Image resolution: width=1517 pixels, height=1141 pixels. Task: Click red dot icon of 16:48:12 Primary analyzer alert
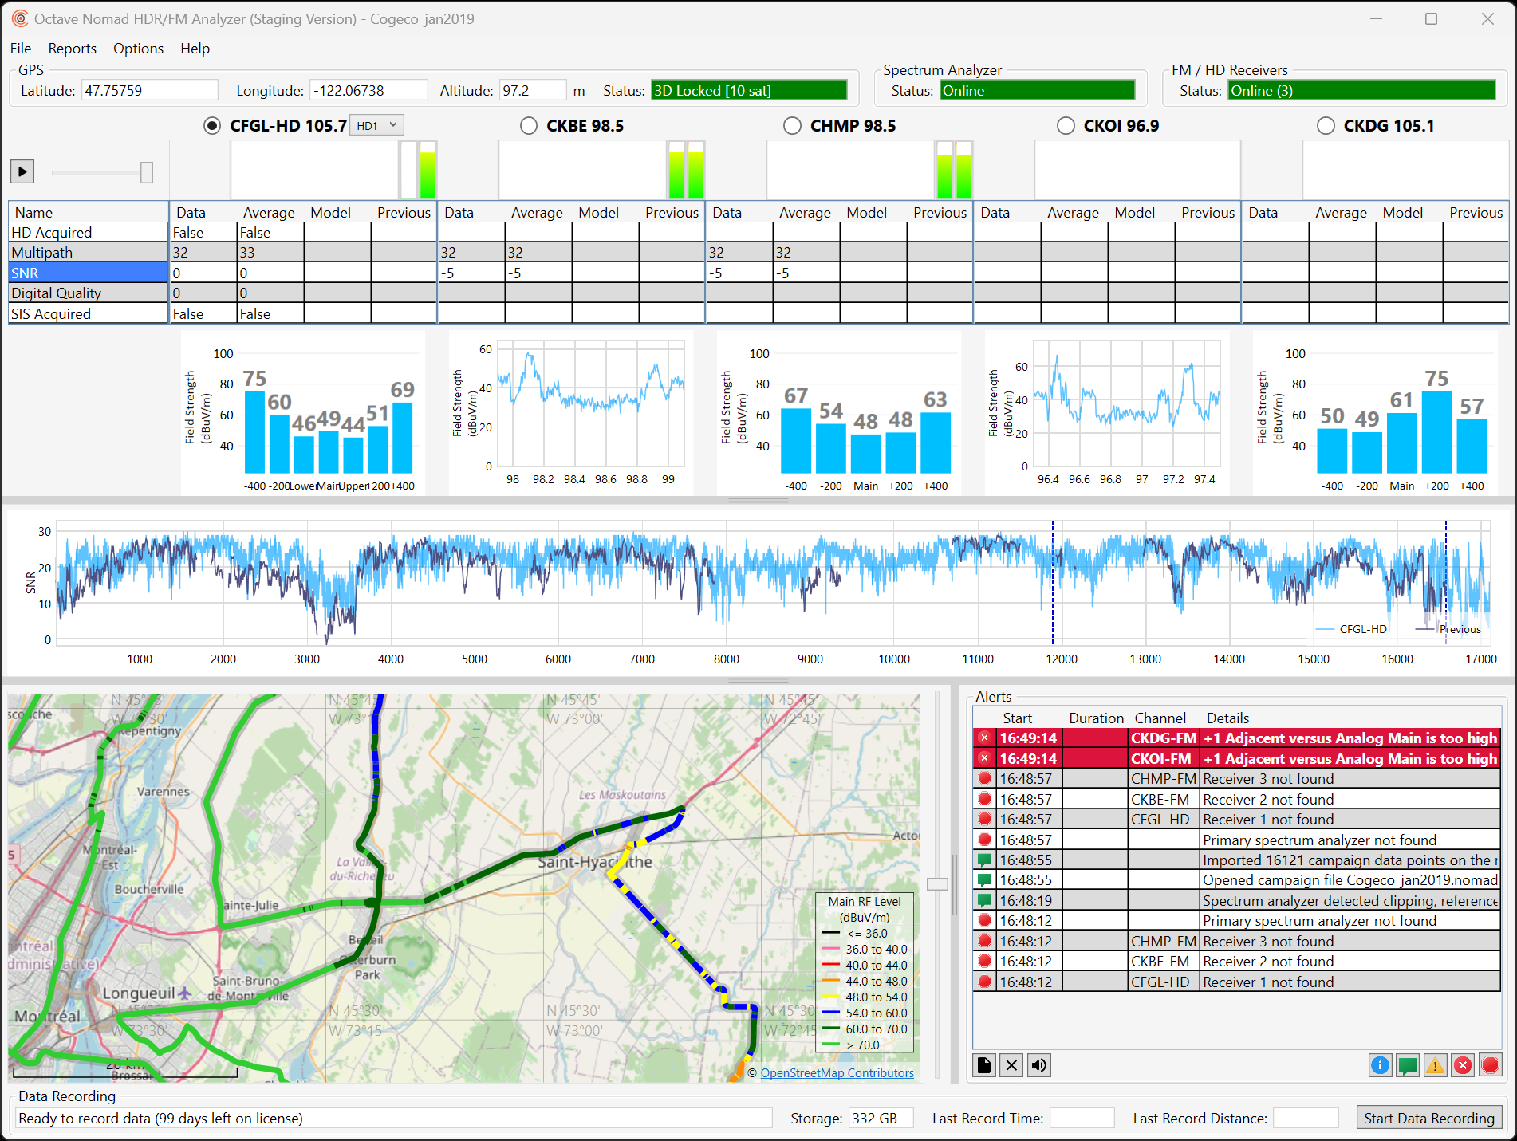point(984,920)
